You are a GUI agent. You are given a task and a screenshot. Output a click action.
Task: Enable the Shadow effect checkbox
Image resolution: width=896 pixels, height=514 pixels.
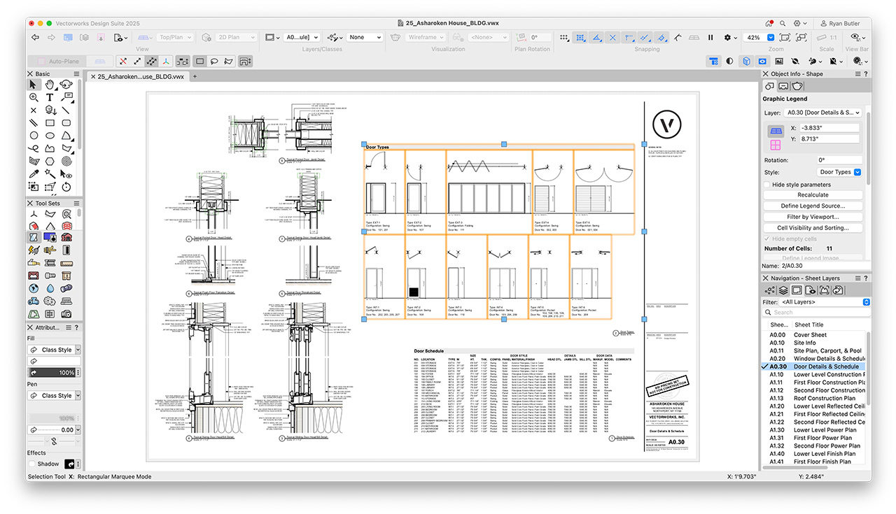32,464
